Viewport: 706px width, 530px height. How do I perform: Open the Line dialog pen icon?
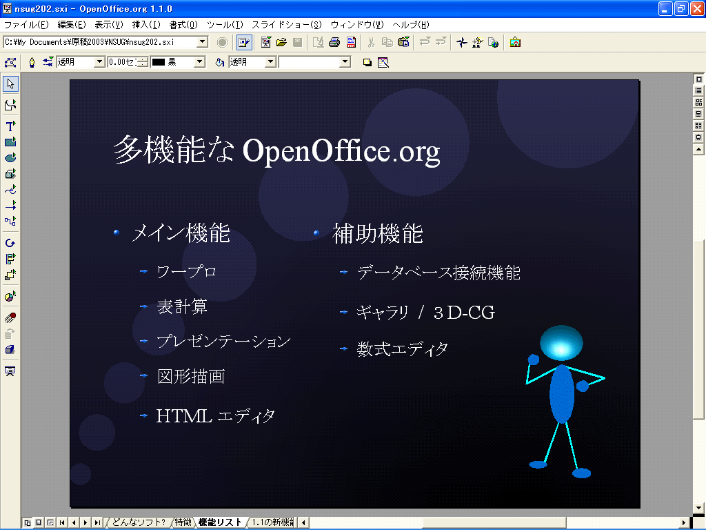(32, 62)
